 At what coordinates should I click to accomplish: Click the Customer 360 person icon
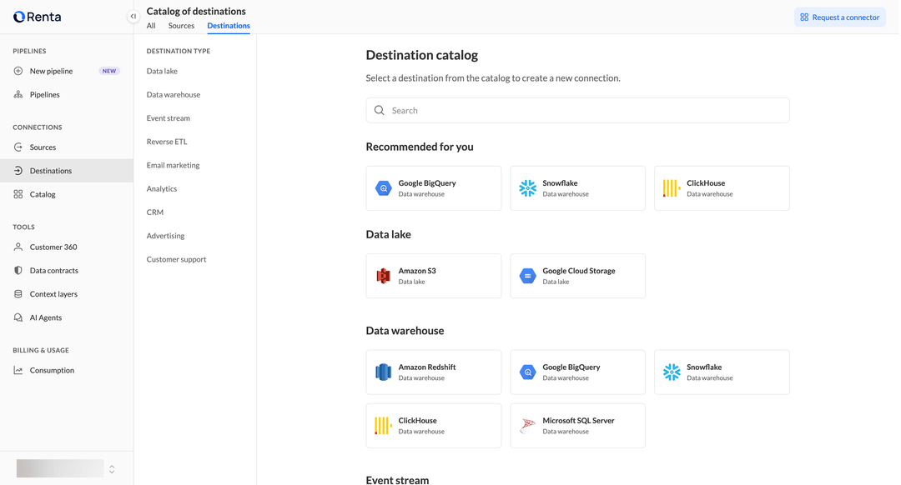(18, 247)
